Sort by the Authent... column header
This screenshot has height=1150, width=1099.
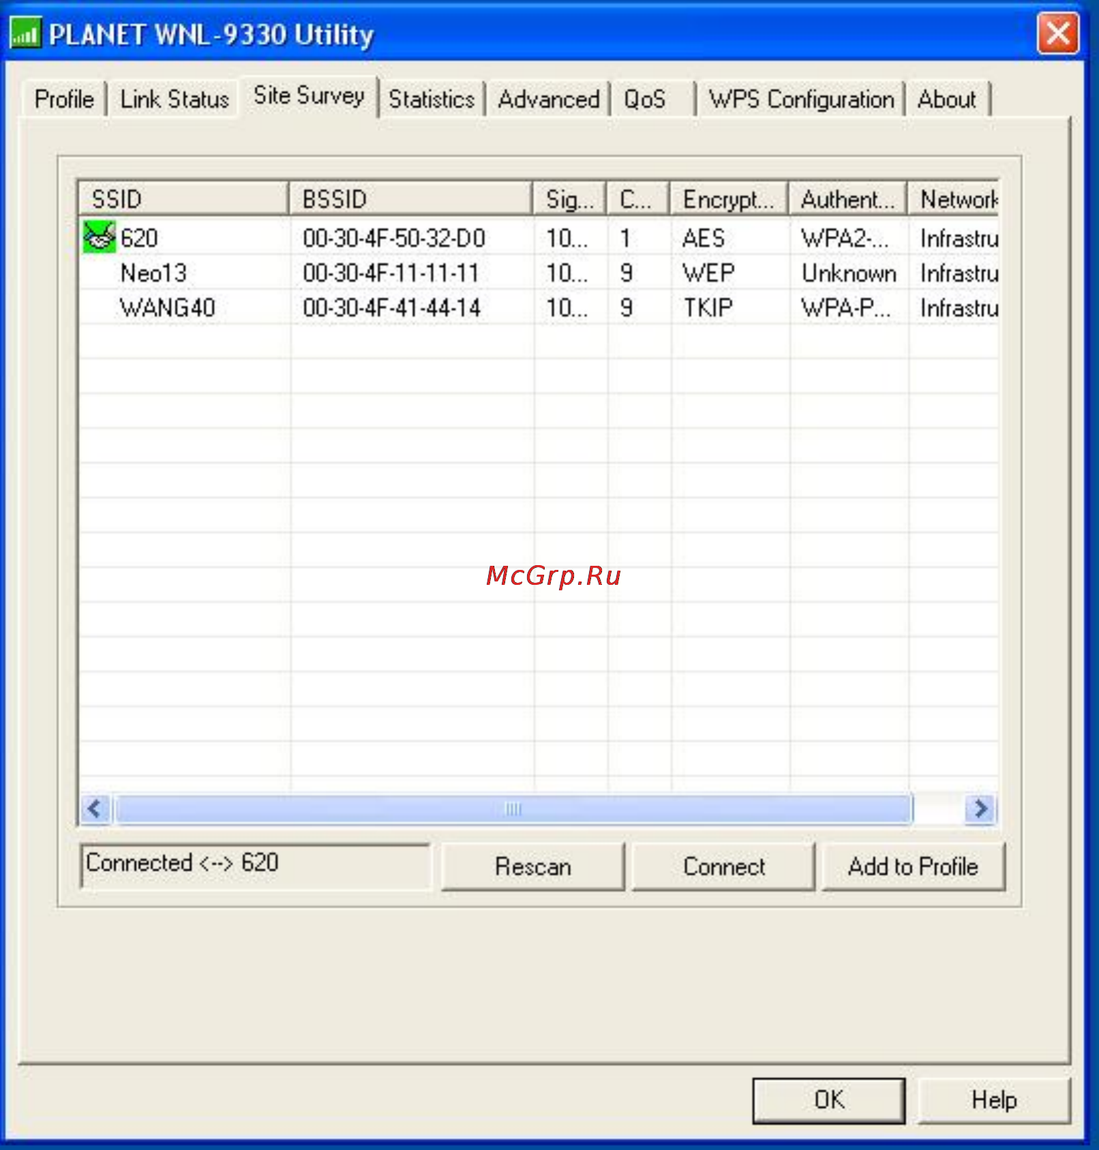click(x=847, y=199)
